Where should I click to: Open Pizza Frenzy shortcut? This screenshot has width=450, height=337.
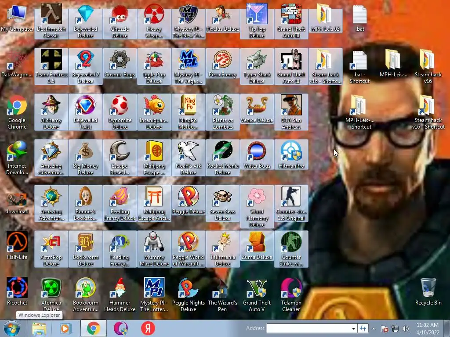[x=223, y=64]
